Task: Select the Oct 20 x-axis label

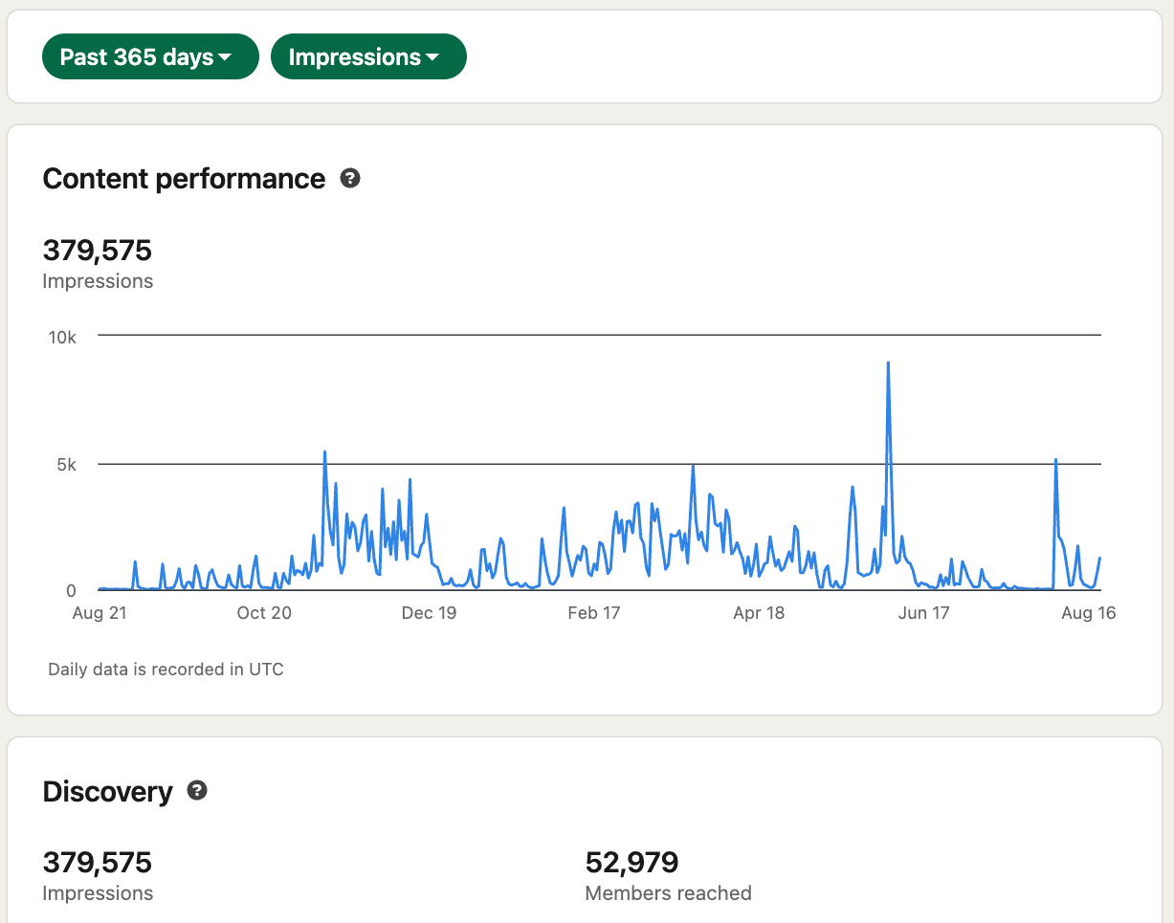Action: pos(264,613)
